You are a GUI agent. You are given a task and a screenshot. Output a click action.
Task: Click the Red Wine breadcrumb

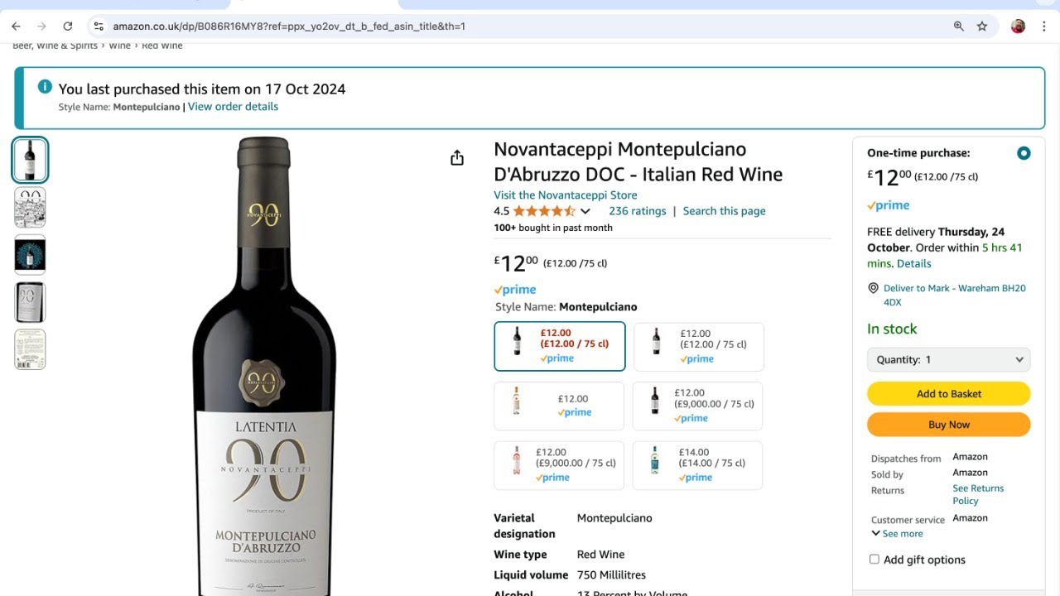[161, 46]
